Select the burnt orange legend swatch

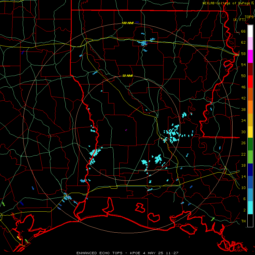click(x=250, y=94)
